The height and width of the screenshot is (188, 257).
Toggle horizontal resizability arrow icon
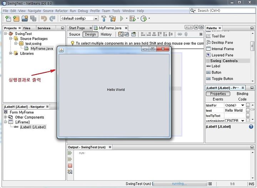180,34
